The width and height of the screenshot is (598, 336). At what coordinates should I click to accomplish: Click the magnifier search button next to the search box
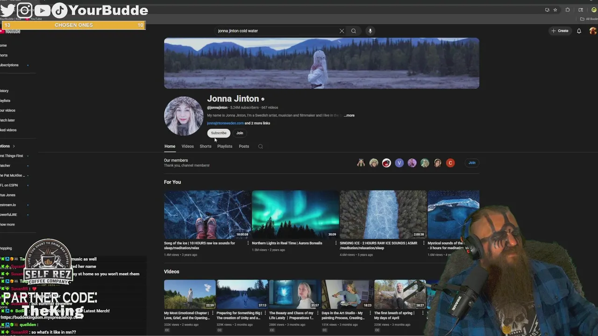tap(354, 31)
